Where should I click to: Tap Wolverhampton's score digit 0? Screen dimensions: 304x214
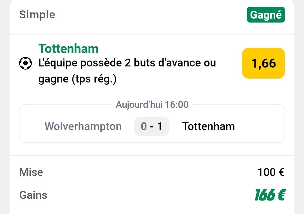[144, 126]
